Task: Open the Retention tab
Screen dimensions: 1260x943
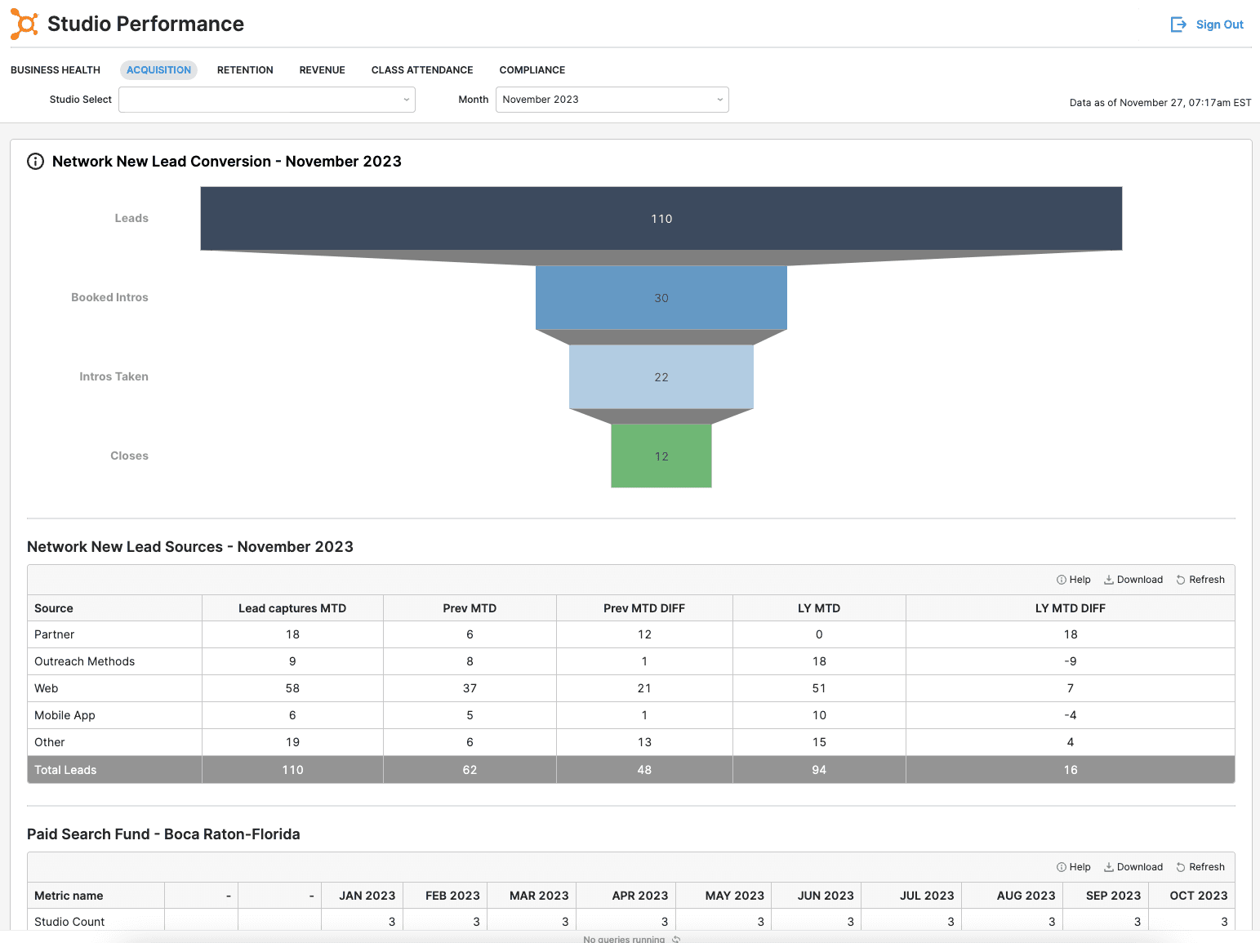Action: pyautogui.click(x=245, y=70)
